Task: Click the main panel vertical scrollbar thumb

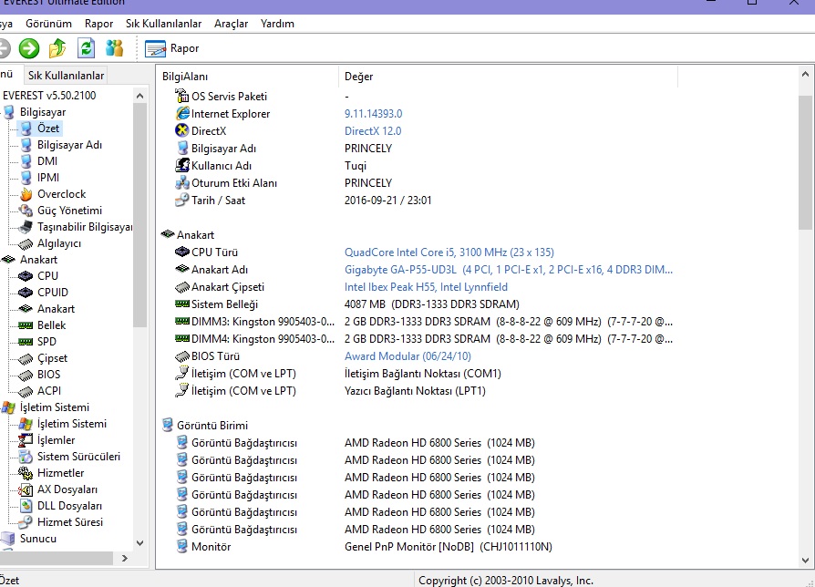Action: pyautogui.click(x=805, y=162)
